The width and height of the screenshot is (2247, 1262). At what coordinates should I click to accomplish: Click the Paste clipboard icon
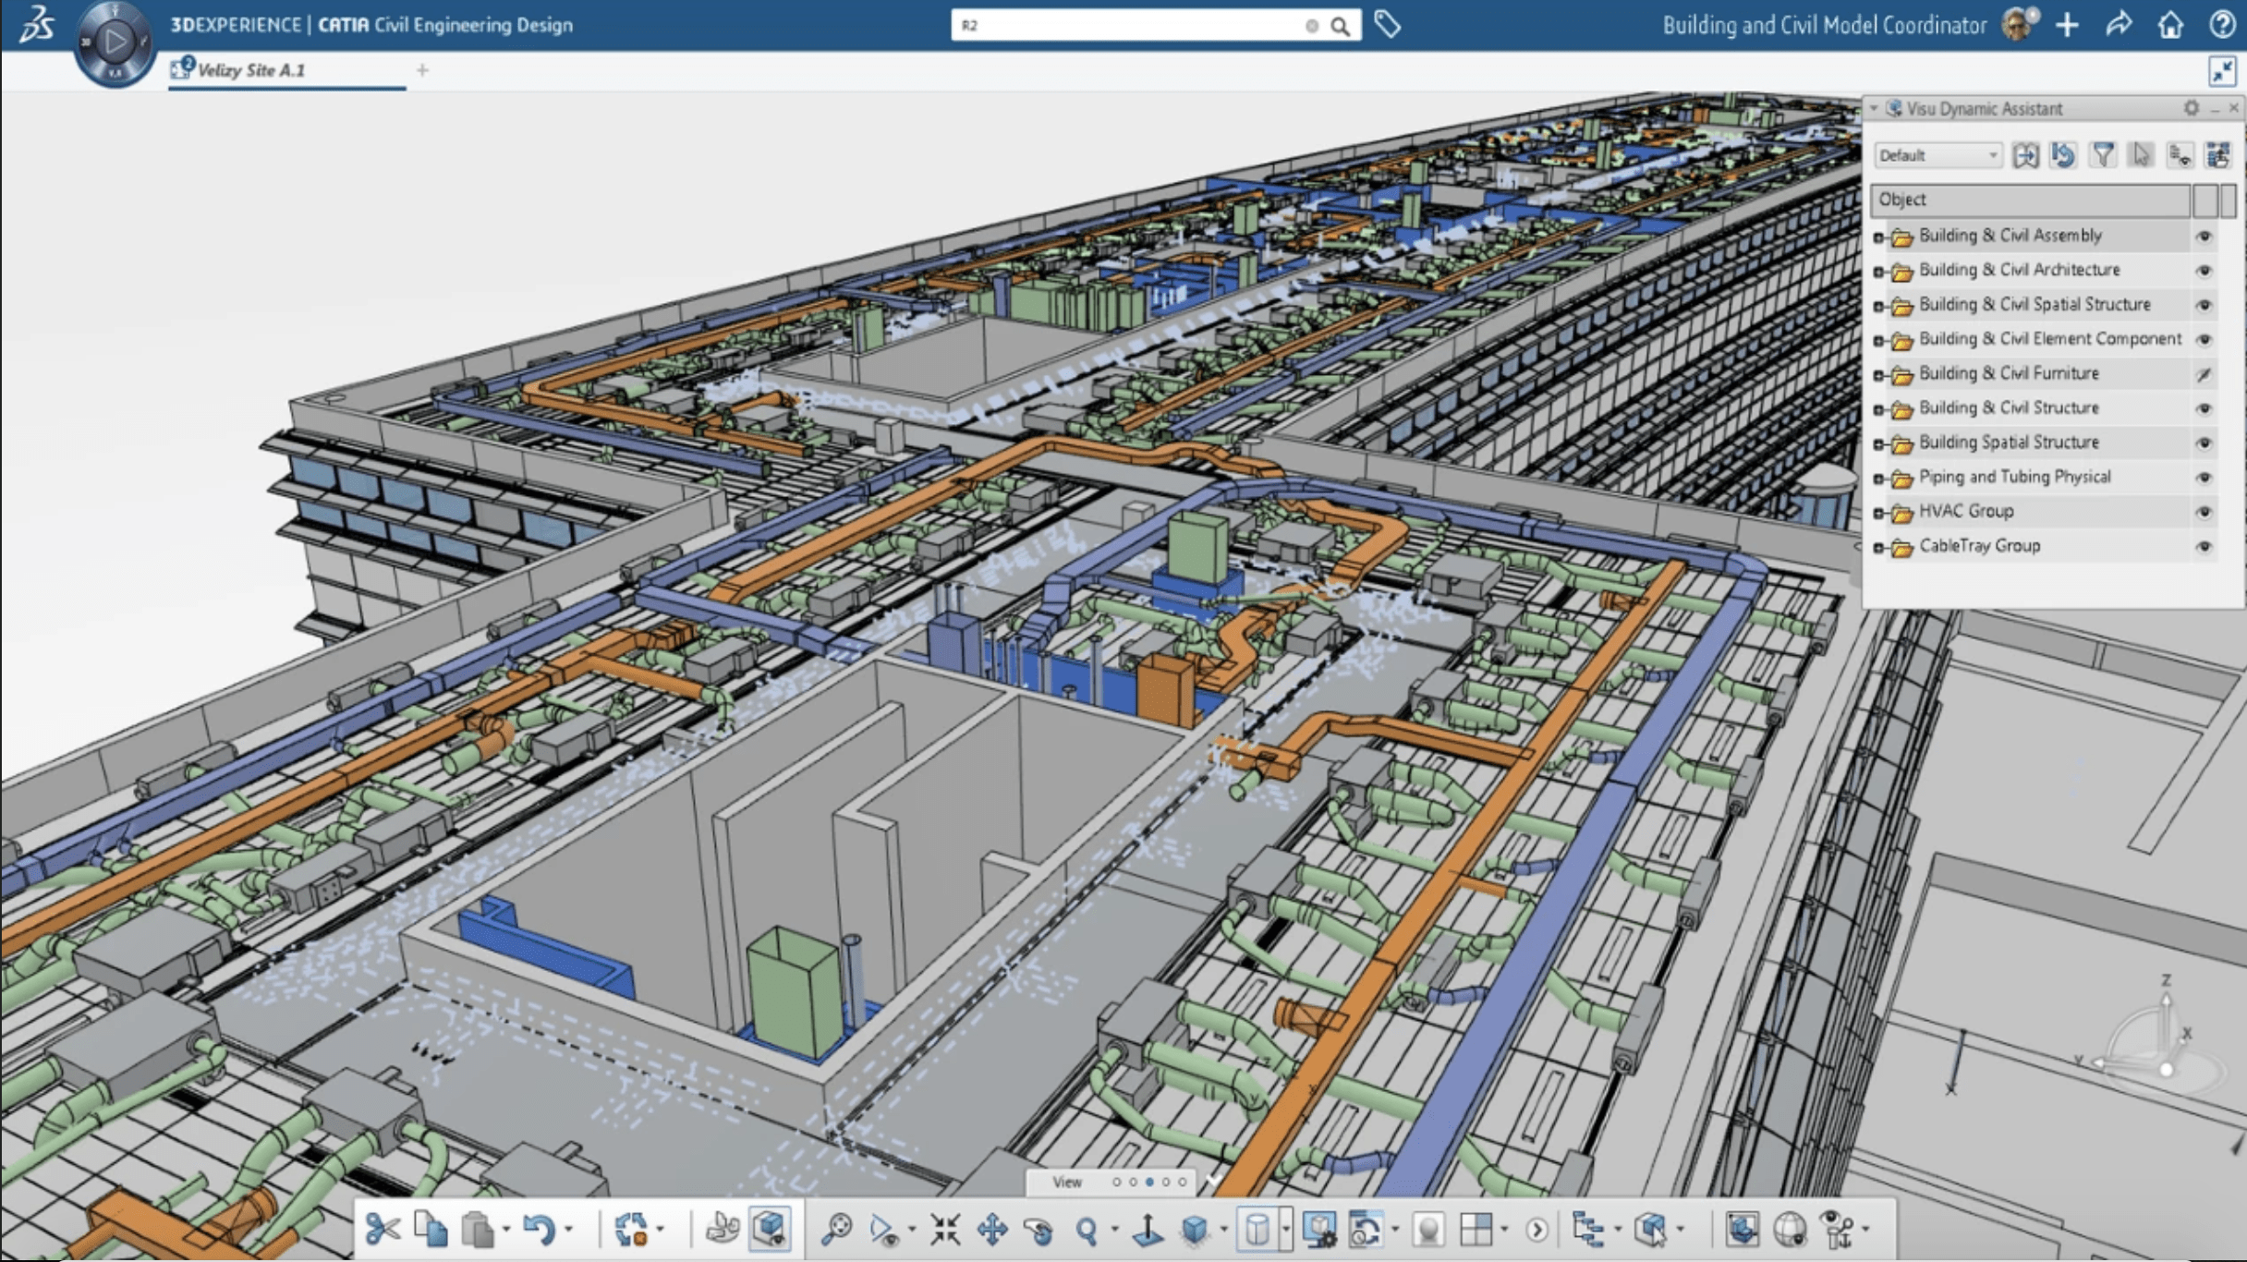[478, 1230]
